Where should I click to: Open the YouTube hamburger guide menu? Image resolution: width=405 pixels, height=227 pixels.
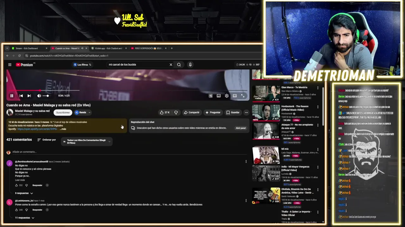[10, 65]
